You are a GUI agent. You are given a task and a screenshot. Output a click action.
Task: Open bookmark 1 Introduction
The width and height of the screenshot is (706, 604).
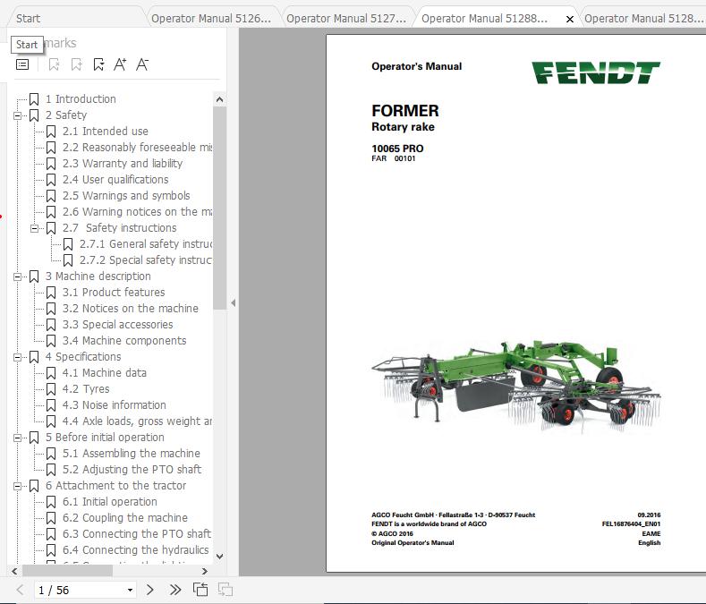pos(81,98)
